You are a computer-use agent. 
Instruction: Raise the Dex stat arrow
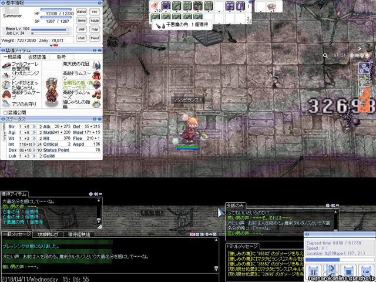click(x=35, y=150)
